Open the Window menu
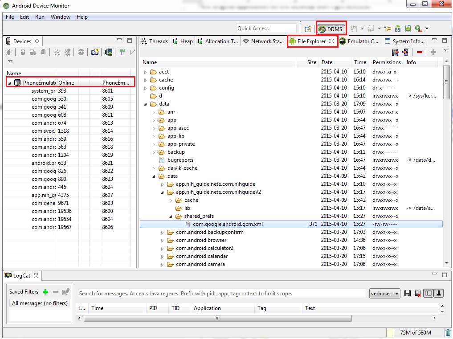The image size is (453, 339). (x=60, y=17)
